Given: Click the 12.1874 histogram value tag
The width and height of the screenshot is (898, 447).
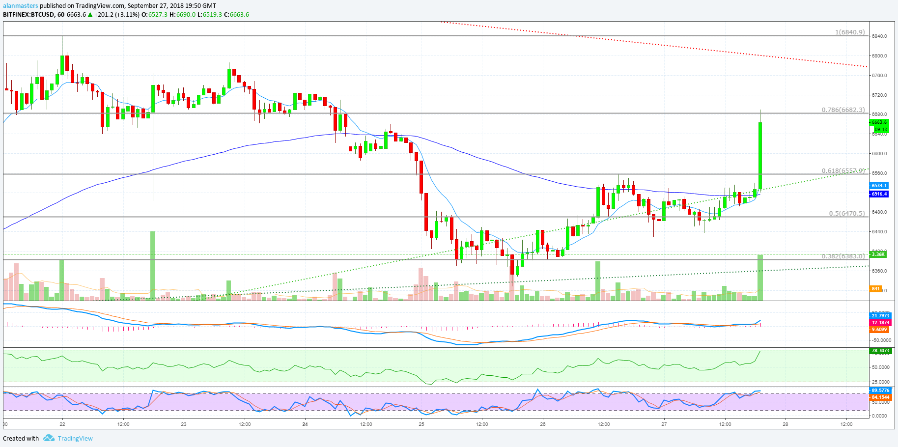Looking at the screenshot, I should click(x=880, y=323).
